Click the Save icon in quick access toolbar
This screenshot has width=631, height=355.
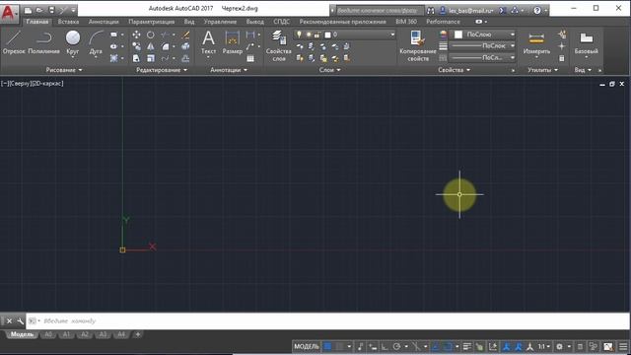point(51,10)
